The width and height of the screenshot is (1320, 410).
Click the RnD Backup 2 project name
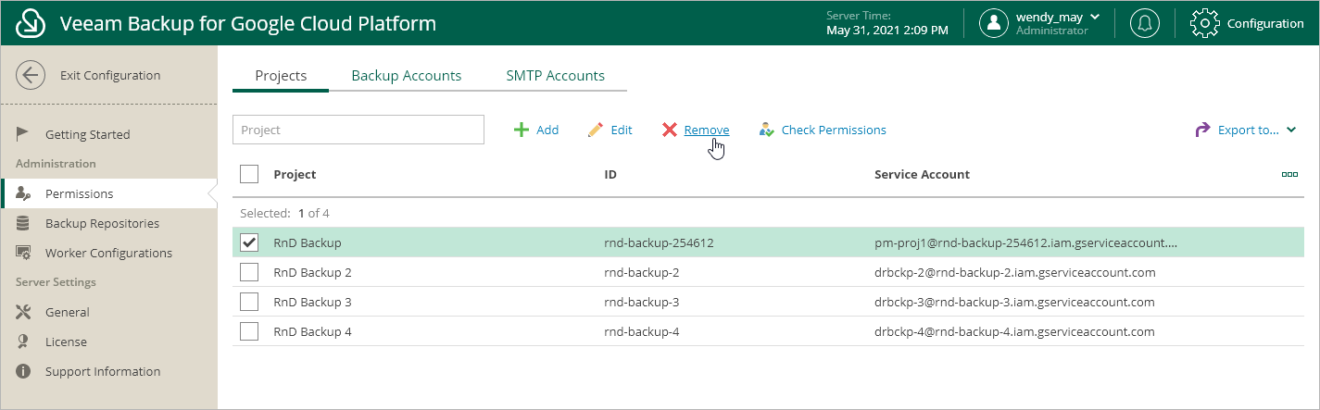coord(312,272)
